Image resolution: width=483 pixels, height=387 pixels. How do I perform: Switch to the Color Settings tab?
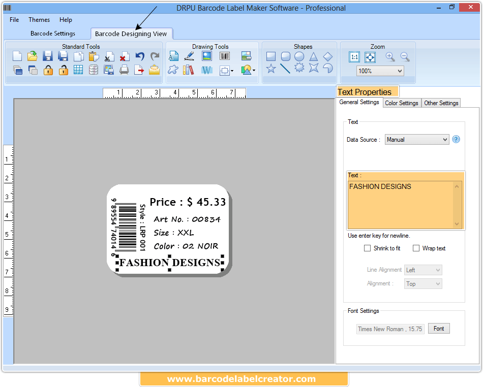pos(402,103)
